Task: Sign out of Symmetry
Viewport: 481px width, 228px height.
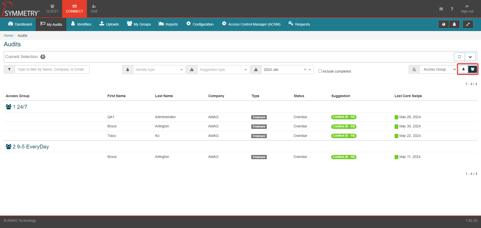Action: [467, 9]
